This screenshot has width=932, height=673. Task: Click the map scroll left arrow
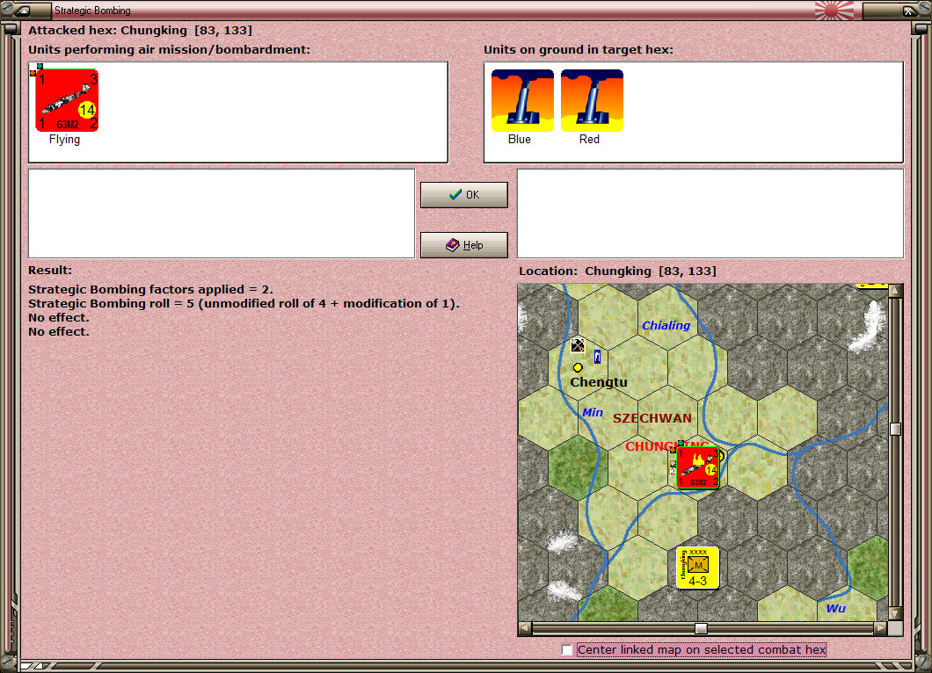click(x=524, y=628)
